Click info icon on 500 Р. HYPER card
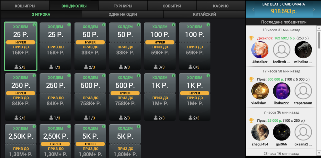This screenshot has width=321, height=158. (139, 76)
